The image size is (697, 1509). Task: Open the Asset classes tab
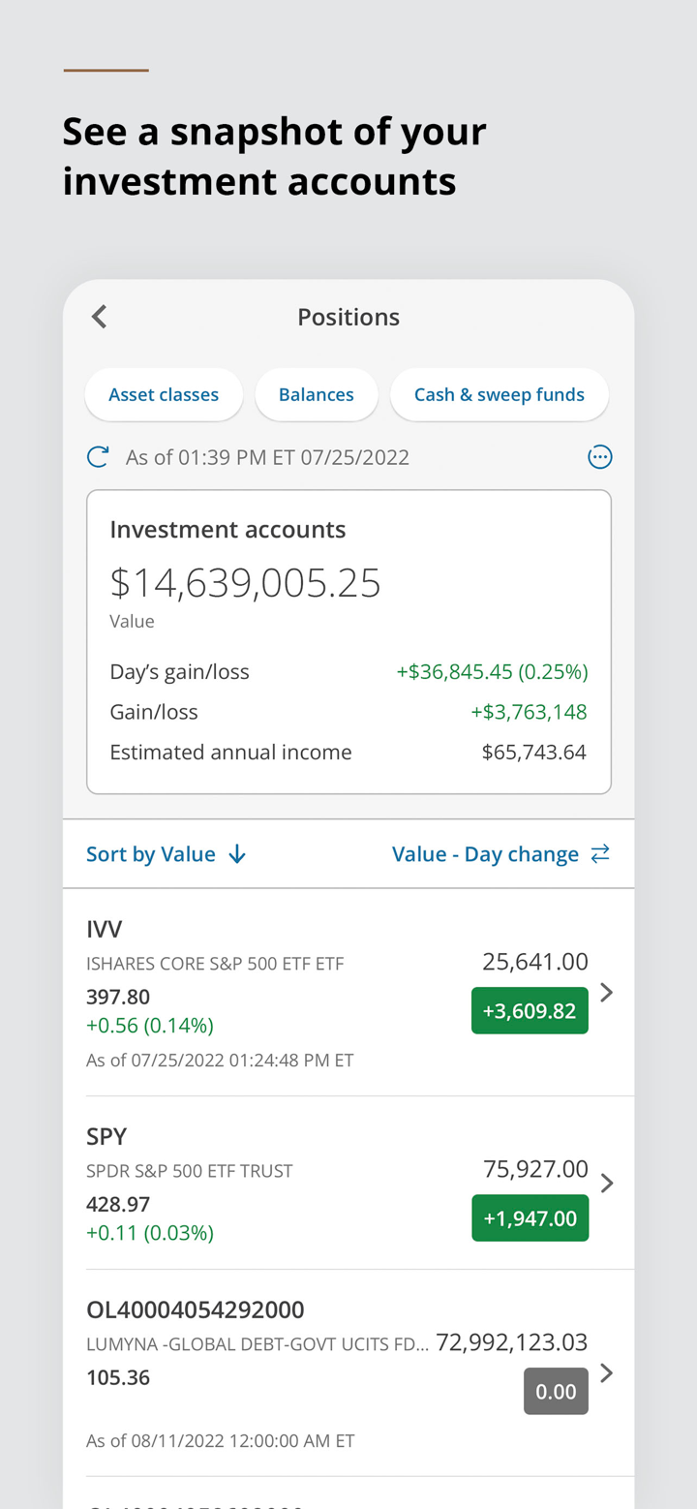tap(164, 395)
